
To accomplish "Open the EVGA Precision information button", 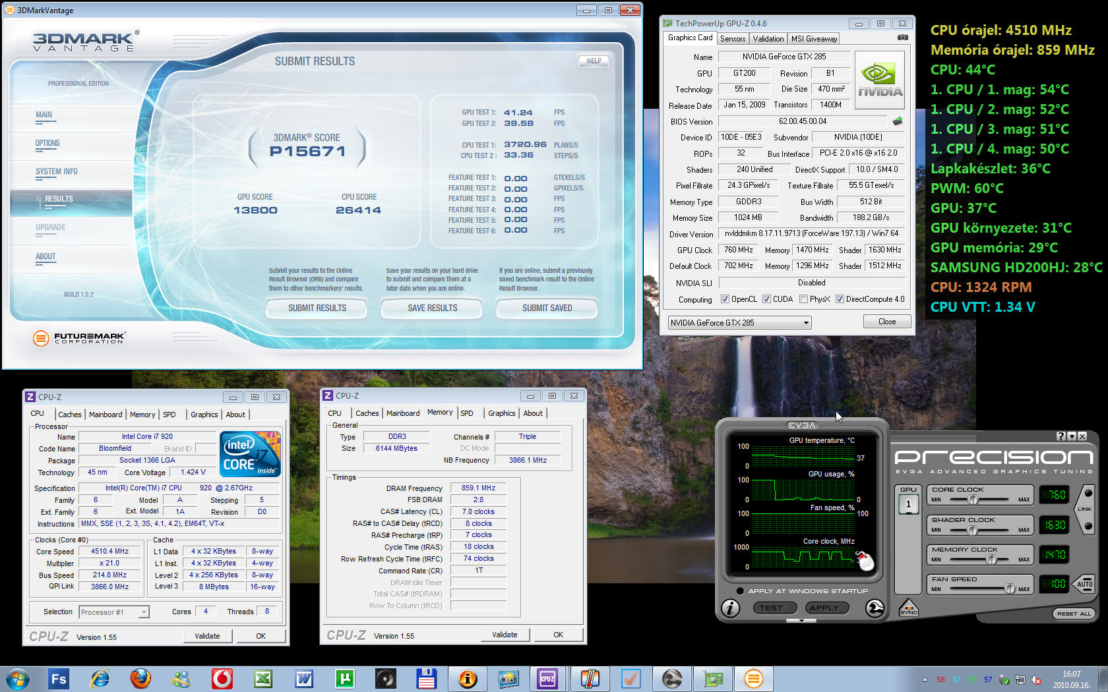I will (x=730, y=608).
